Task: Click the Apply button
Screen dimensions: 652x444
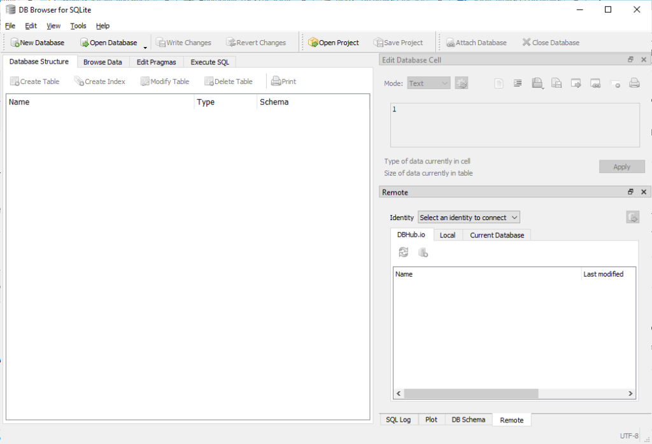Action: click(621, 167)
